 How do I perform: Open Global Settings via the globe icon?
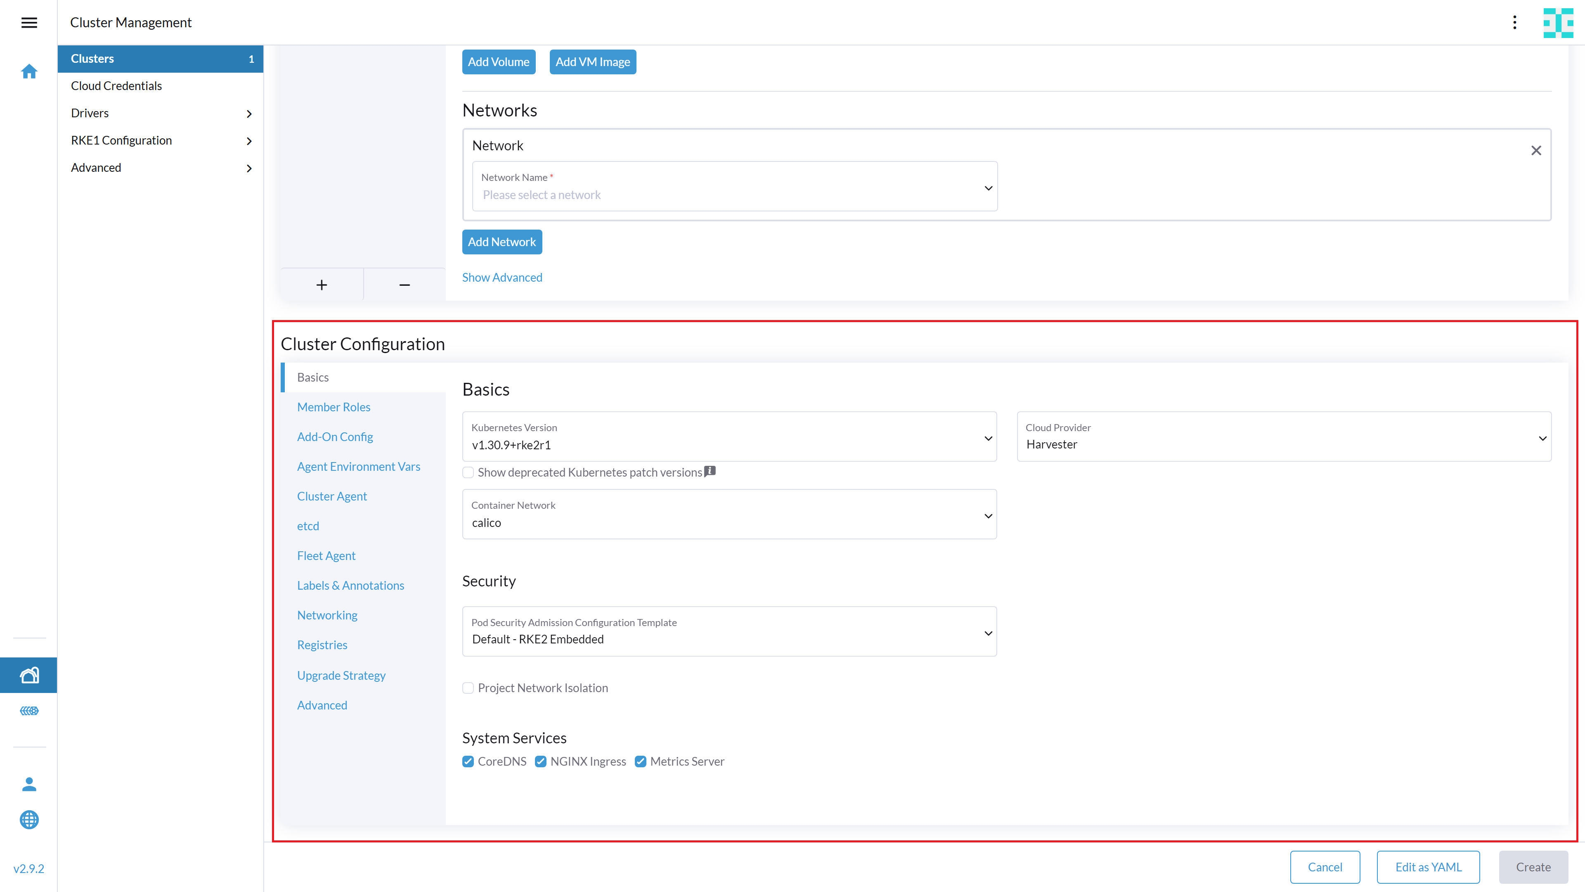coord(29,820)
